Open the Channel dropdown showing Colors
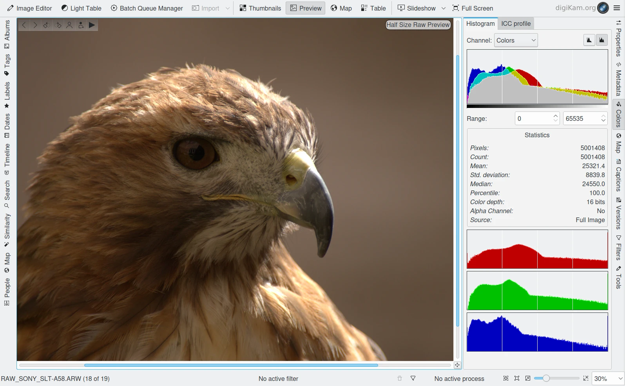The height and width of the screenshot is (386, 625). [x=516, y=40]
